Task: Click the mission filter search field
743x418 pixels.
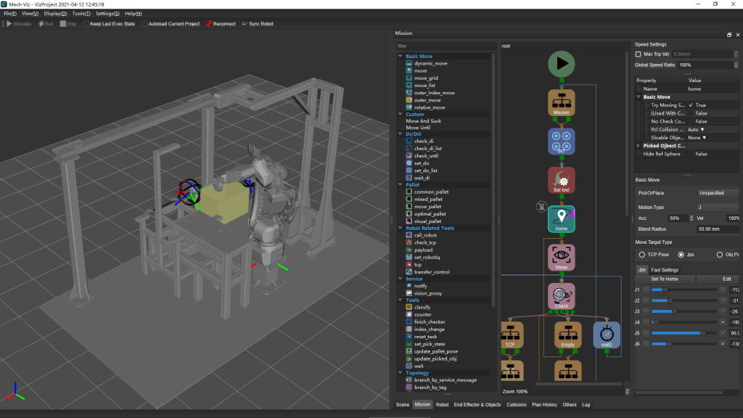Action: tap(444, 46)
